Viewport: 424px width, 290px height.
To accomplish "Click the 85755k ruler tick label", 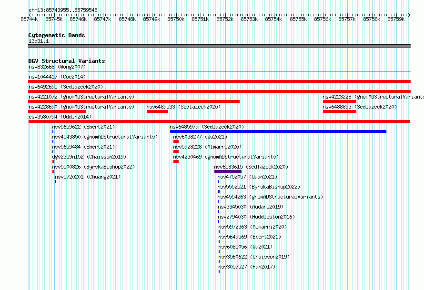I will 298,19.
